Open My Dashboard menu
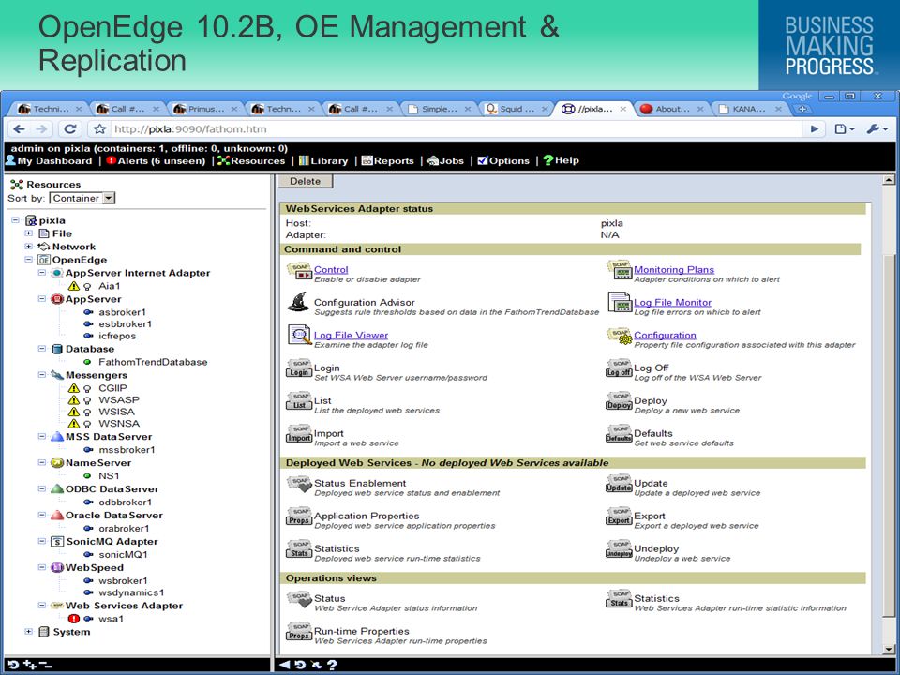 pos(49,160)
